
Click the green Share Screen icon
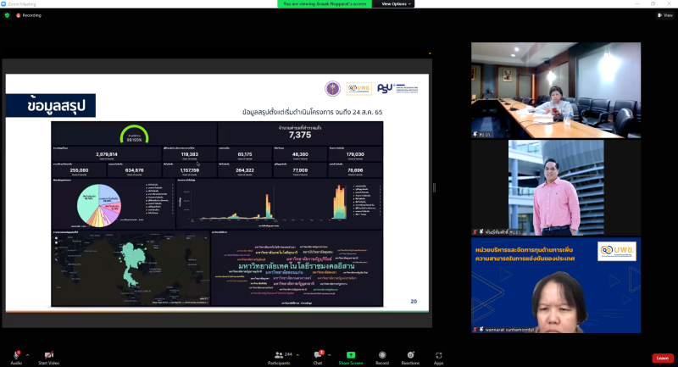tap(350, 354)
